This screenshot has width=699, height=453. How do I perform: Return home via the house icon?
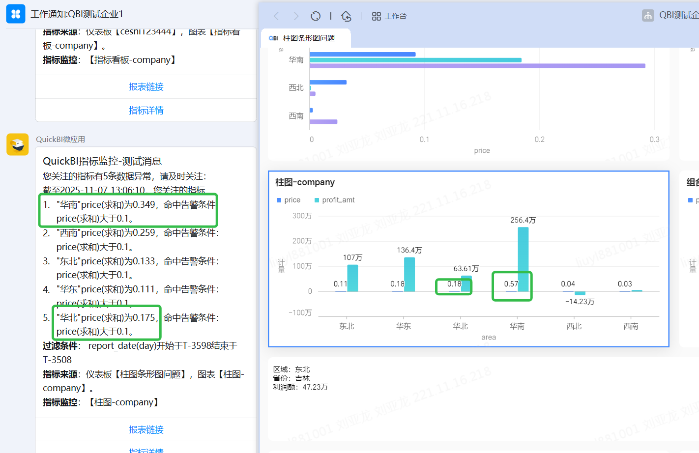coord(346,16)
